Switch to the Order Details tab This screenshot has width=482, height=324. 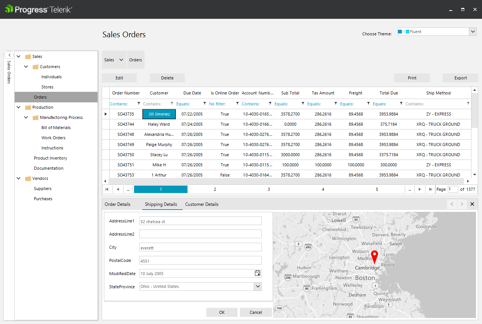(117, 204)
